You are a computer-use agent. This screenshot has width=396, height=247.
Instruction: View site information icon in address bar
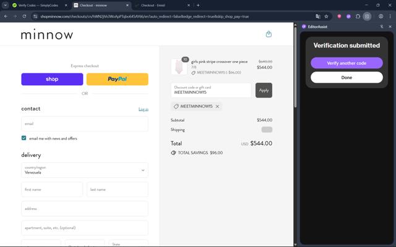[35, 17]
